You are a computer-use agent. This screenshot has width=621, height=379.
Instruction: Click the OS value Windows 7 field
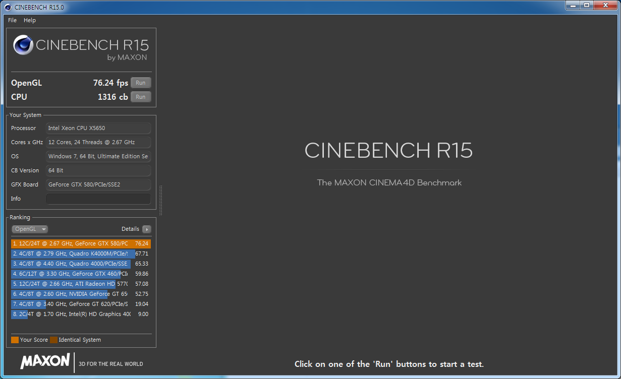coord(98,156)
